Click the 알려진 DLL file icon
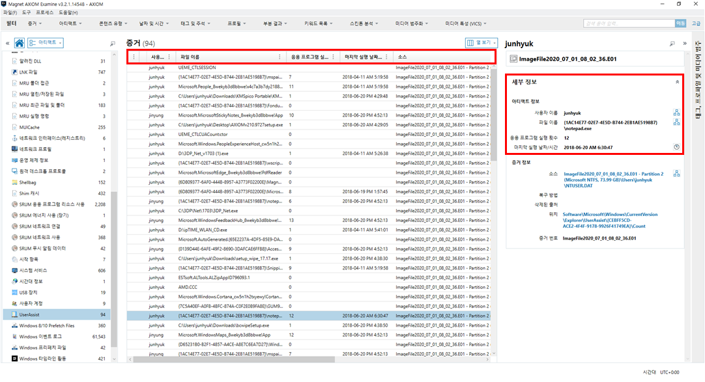Image resolution: width=705 pixels, height=382 pixels. [14, 61]
